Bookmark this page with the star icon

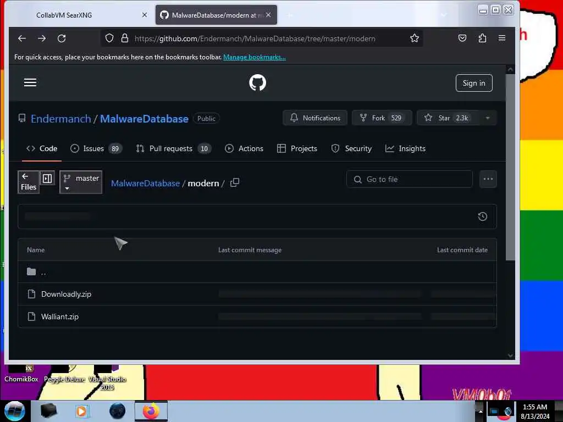coord(415,38)
